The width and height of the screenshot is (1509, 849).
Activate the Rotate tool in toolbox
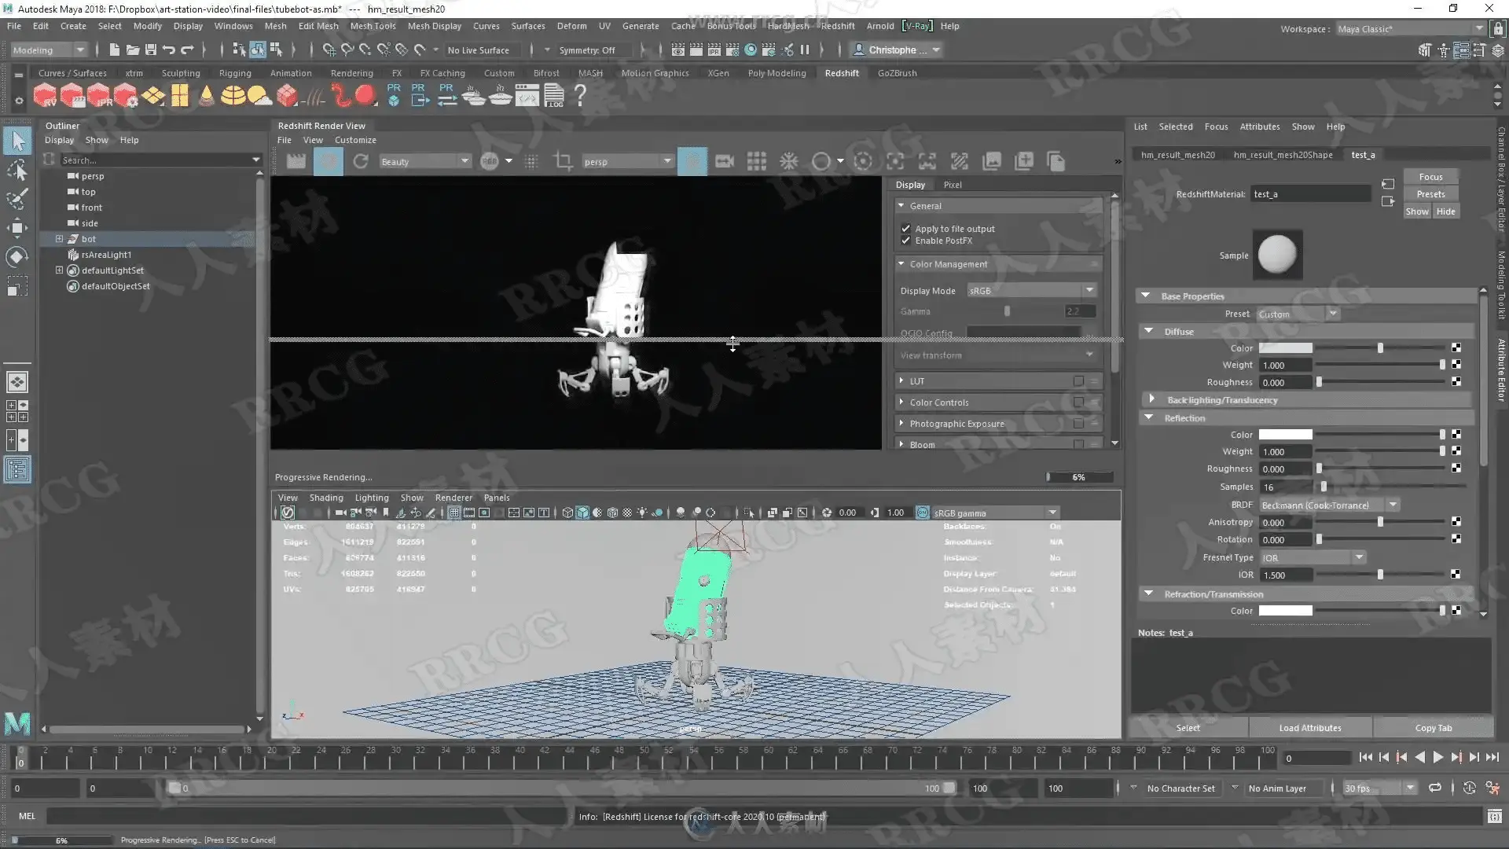(x=17, y=257)
